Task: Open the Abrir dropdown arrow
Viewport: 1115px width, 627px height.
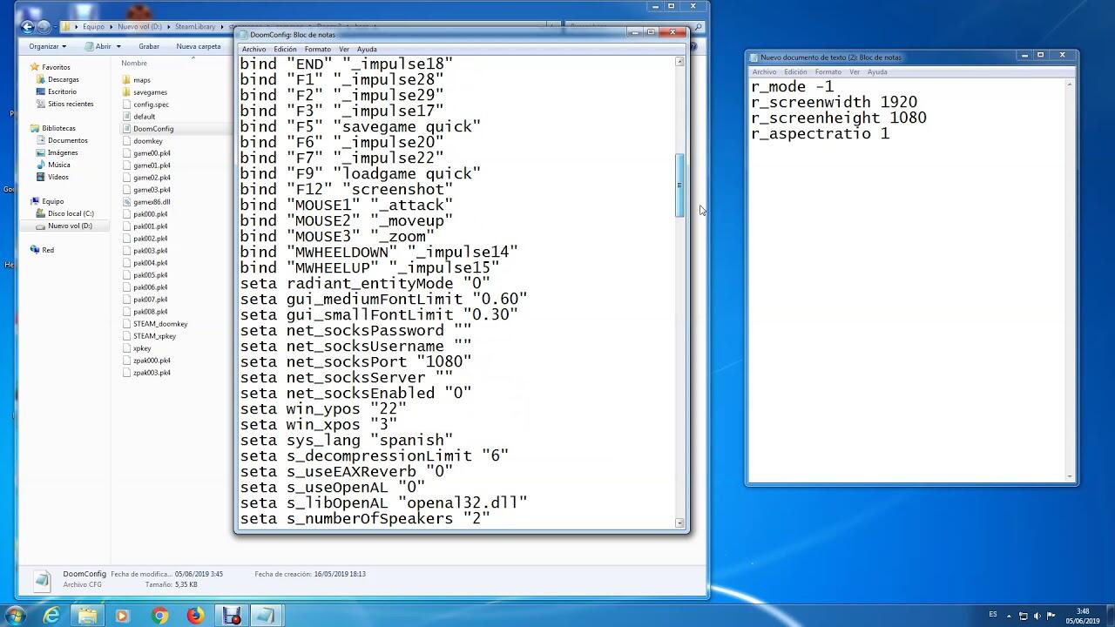Action: [118, 46]
